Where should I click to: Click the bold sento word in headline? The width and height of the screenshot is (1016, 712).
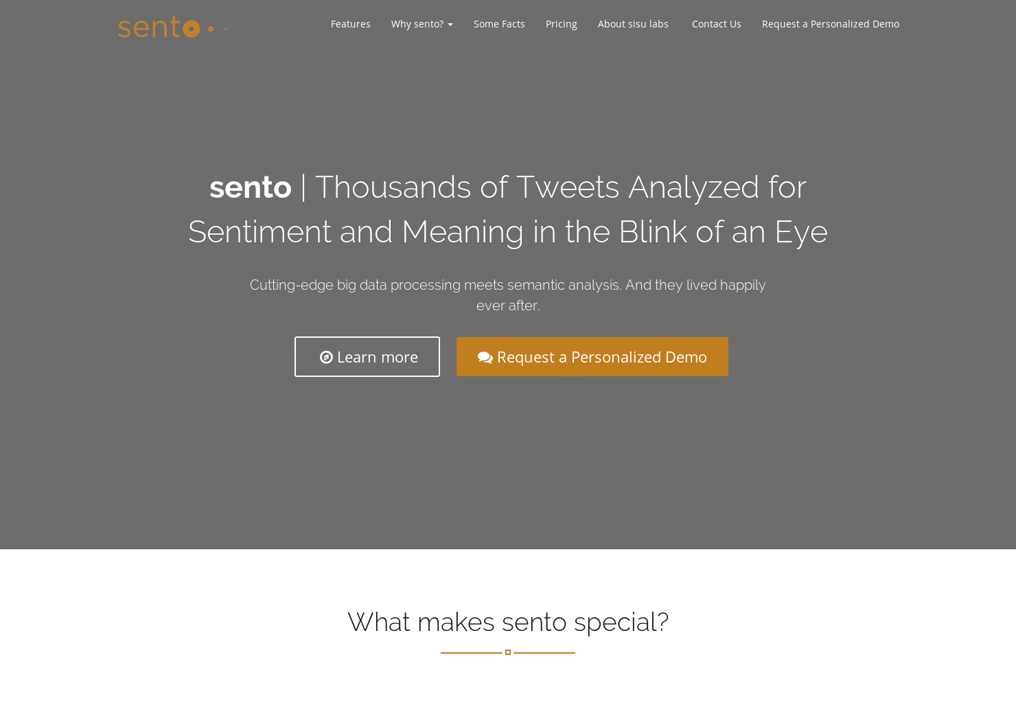pos(251,187)
